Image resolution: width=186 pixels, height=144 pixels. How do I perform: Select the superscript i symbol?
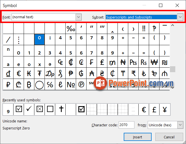(50, 40)
